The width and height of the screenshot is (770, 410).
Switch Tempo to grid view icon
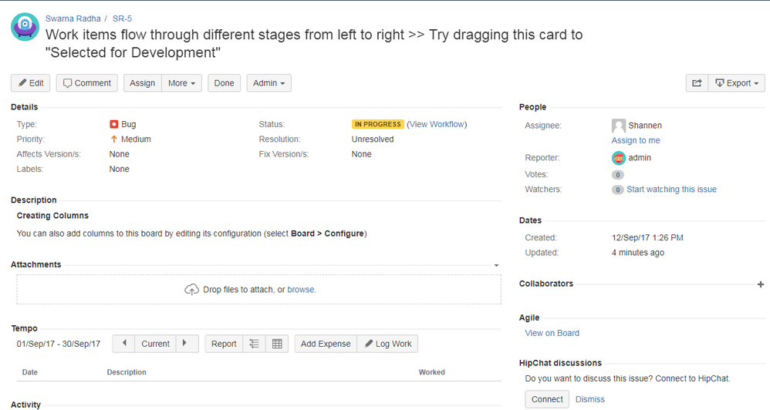point(277,344)
